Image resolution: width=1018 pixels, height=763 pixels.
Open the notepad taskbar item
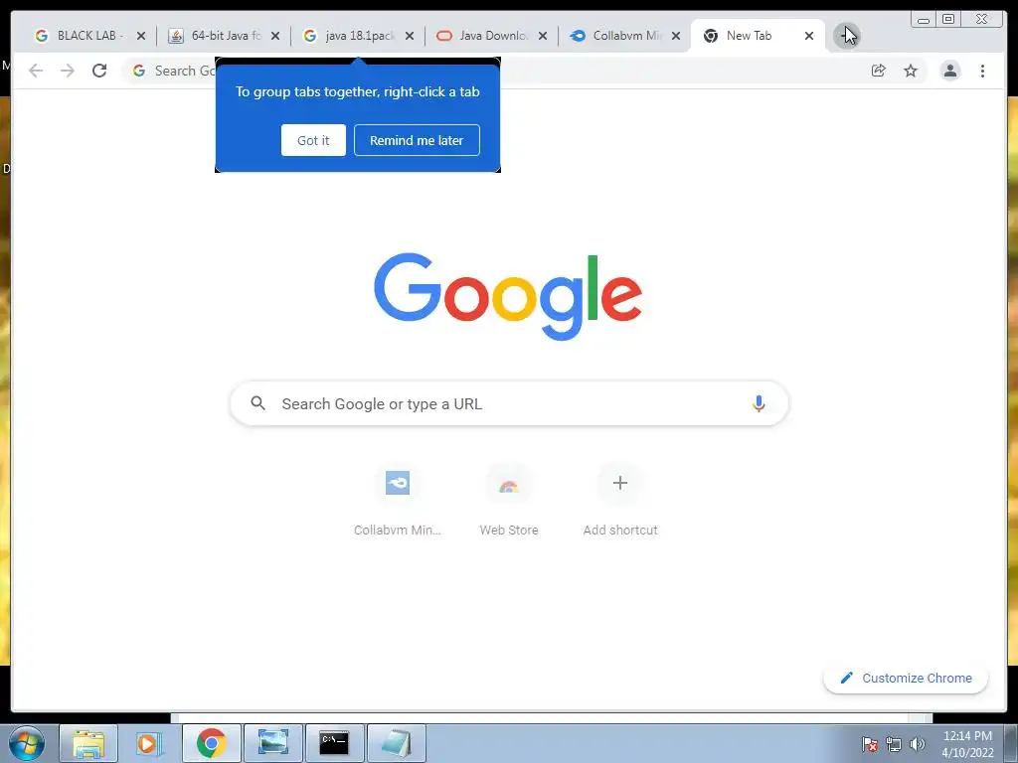tap(397, 743)
